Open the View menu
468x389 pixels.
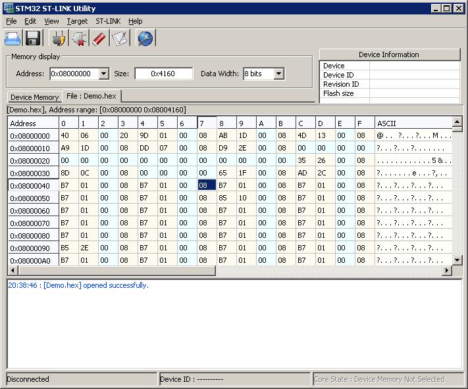[51, 21]
